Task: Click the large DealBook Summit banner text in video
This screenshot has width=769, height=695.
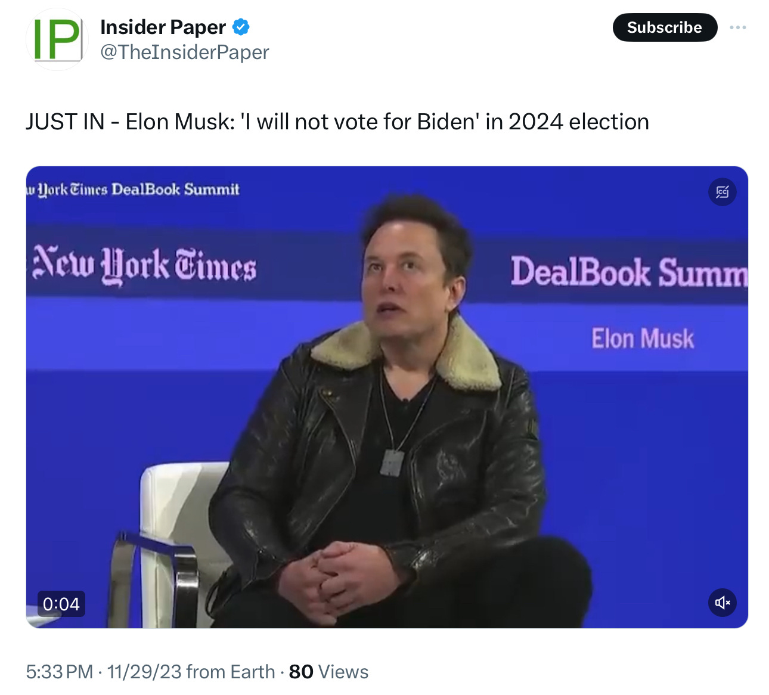Action: pos(629,272)
